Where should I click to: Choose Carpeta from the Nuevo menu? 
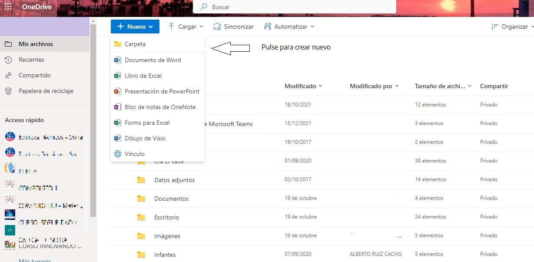(158, 44)
